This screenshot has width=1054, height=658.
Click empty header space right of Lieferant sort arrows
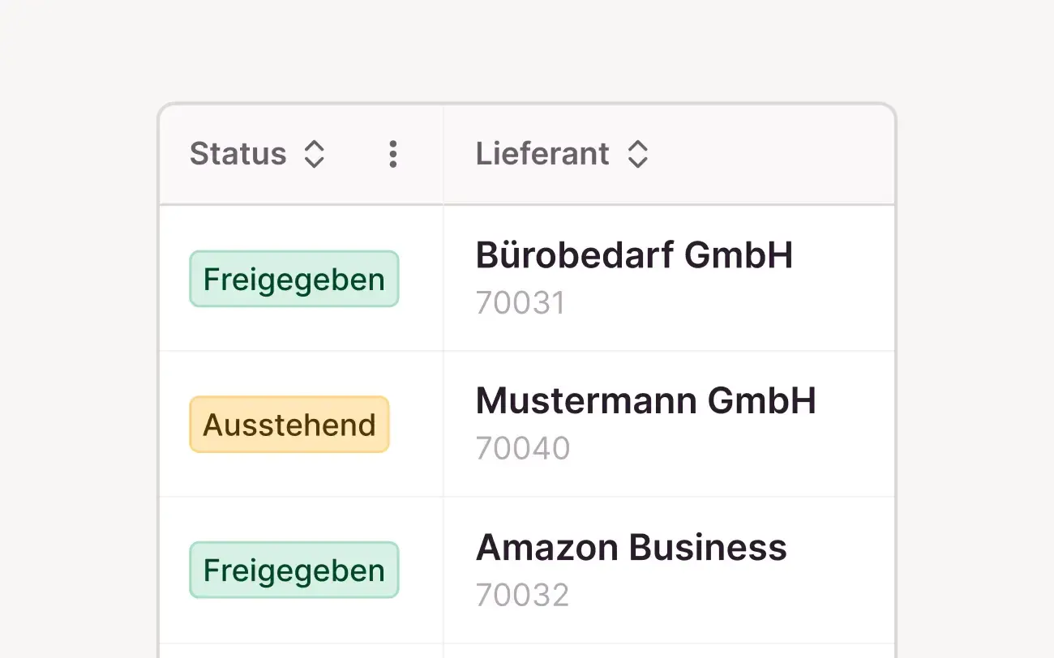pyautogui.click(x=770, y=154)
